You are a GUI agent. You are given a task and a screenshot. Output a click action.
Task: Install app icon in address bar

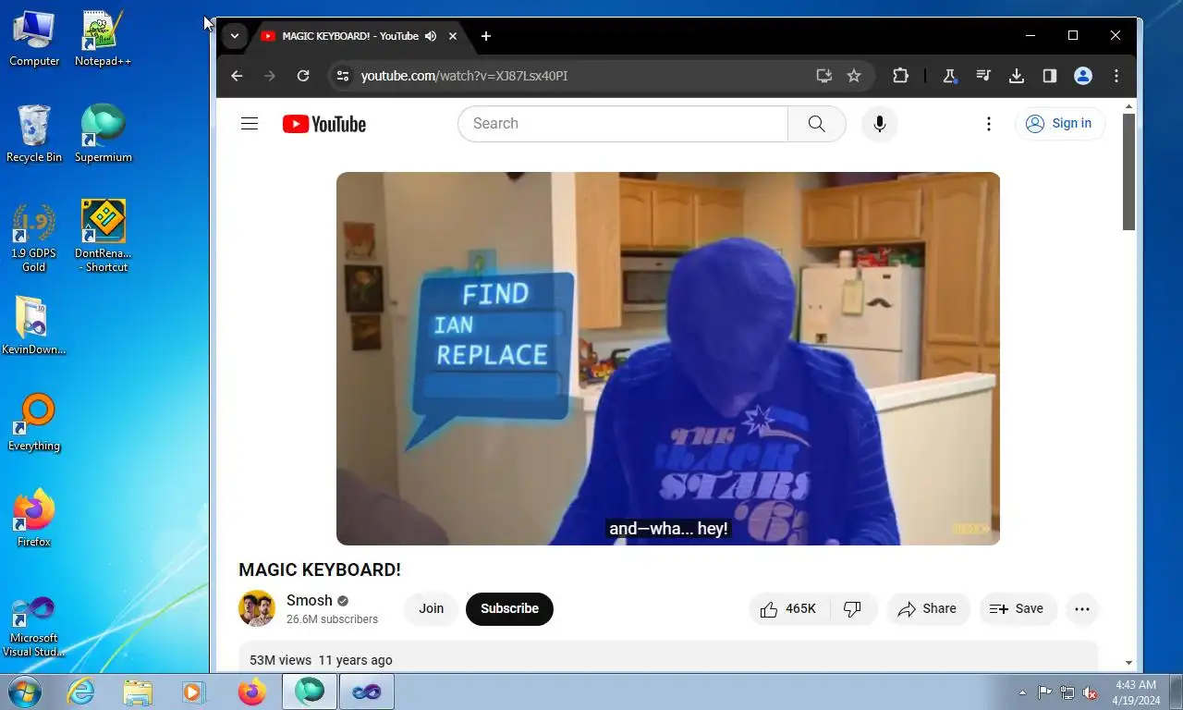(x=823, y=76)
